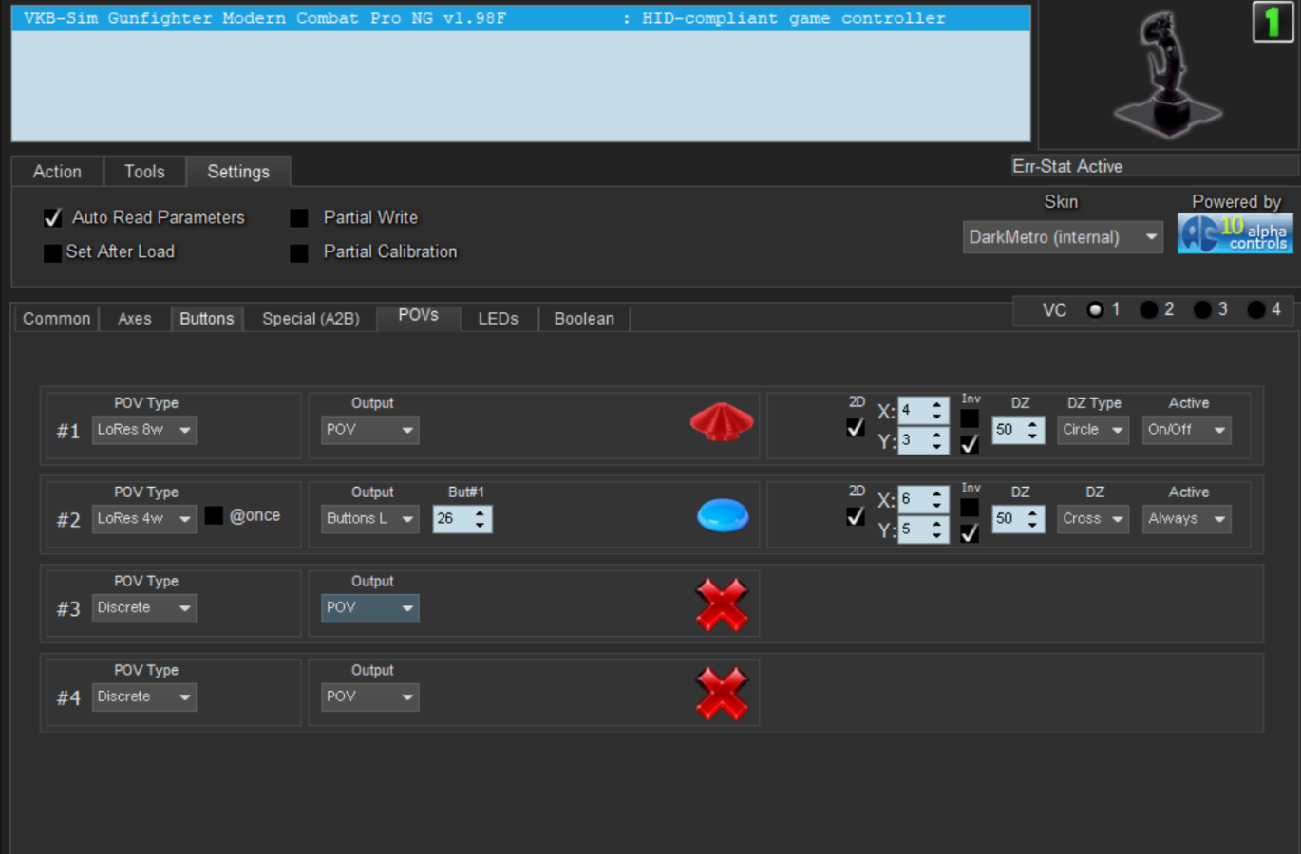Open POV #2 type dropdown LoRes 4w
This screenshot has width=1301, height=854.
tap(144, 519)
